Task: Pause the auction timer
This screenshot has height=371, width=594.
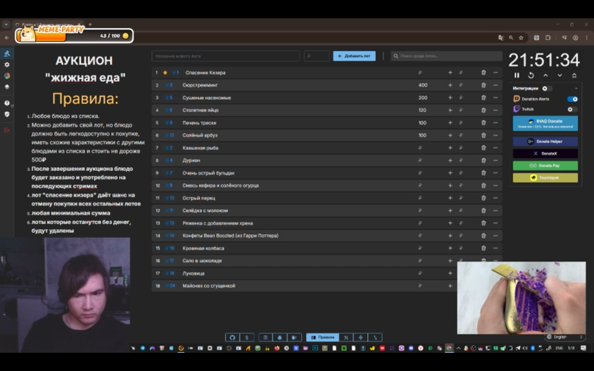Action: [517, 75]
